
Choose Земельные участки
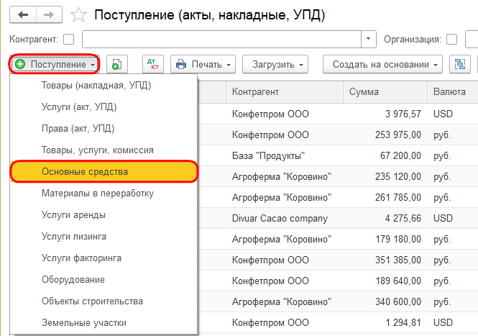pos(104,323)
